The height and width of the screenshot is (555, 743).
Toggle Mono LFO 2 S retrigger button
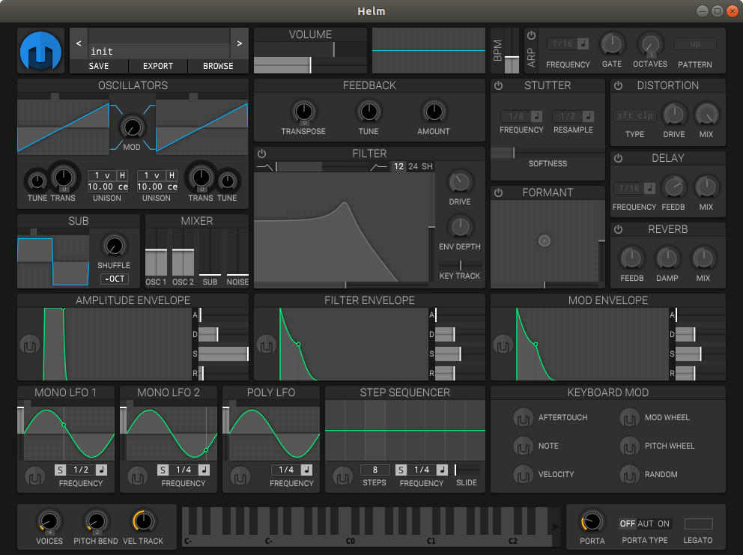tap(163, 470)
